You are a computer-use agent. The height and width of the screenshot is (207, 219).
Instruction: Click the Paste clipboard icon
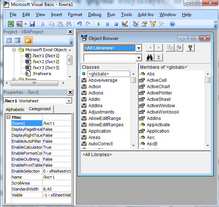tap(60, 24)
